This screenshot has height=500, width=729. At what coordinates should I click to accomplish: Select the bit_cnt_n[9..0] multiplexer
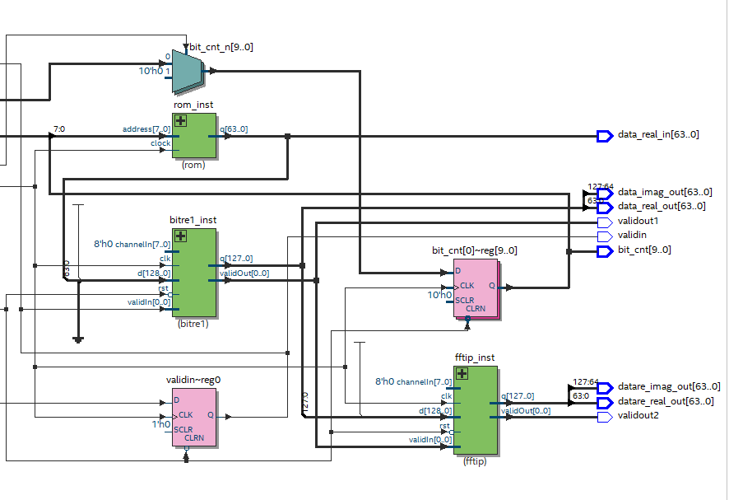coord(188,71)
